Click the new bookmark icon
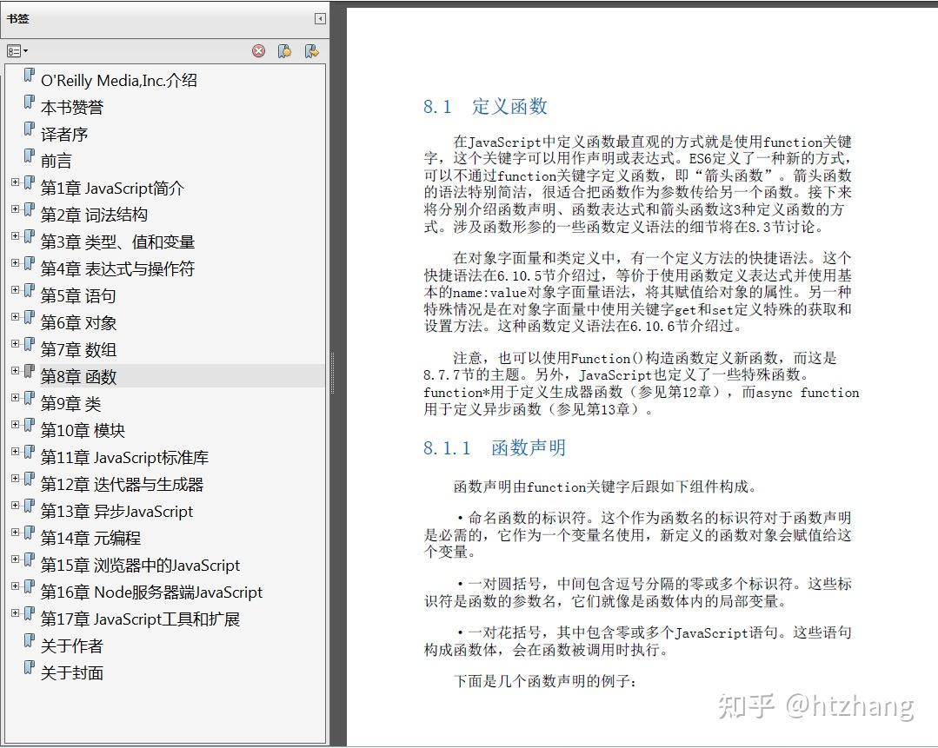Screen dimensions: 938x748 point(284,50)
